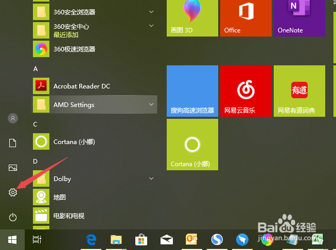This screenshot has height=250, width=336.
Task: Click the Acrobat Reader DC icon
Action: point(41,86)
